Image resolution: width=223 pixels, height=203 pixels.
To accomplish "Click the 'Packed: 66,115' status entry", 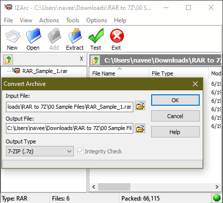I will 141,198.
